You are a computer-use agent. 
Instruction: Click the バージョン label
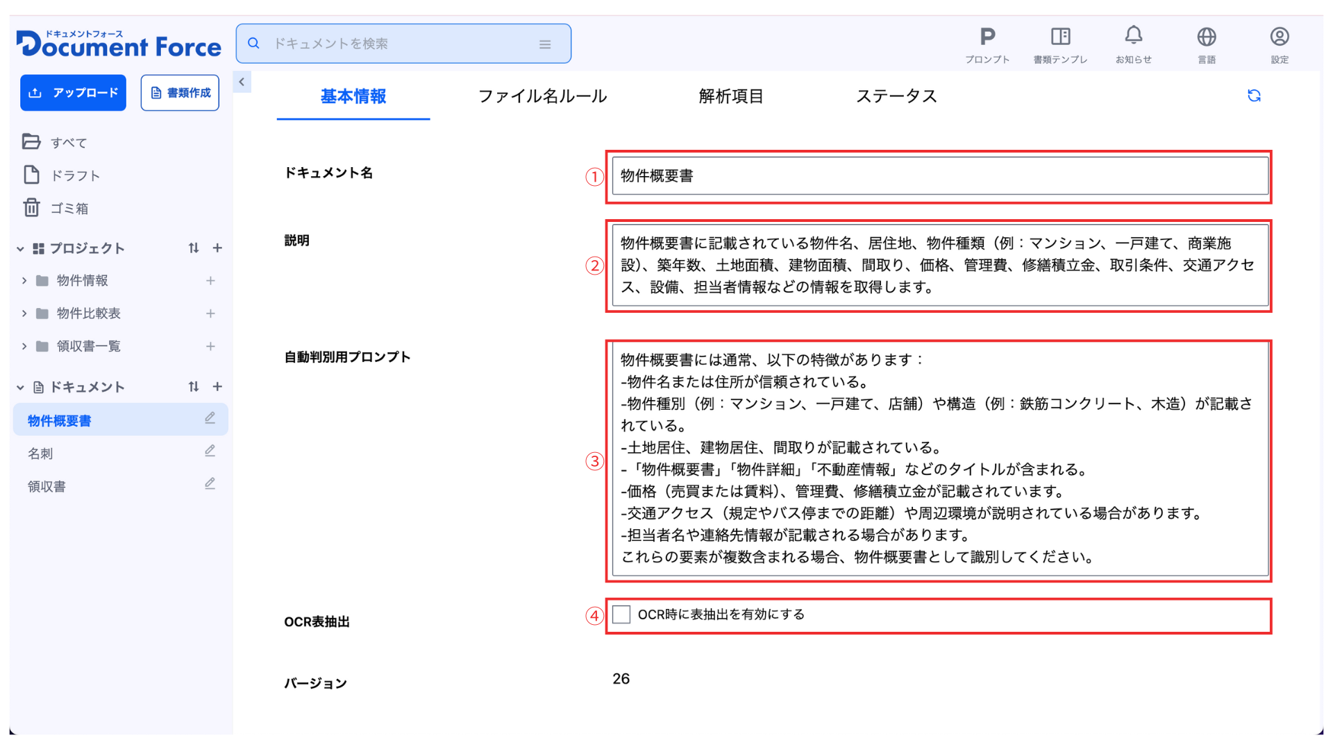[315, 683]
